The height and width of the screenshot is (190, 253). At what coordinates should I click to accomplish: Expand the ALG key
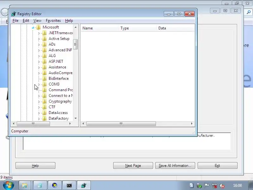click(x=39, y=56)
